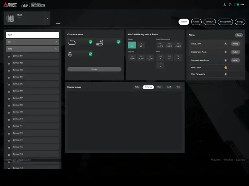Show Energy Usage for Year
Screen dimensions: 249x186
pos(178,87)
